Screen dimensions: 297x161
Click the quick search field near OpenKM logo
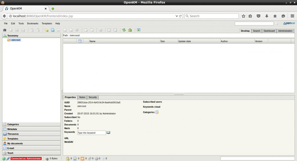point(254,24)
